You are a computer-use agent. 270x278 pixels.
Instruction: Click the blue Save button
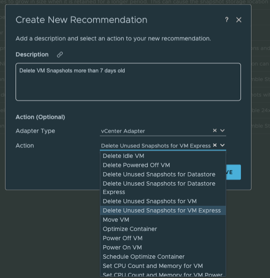(233, 172)
